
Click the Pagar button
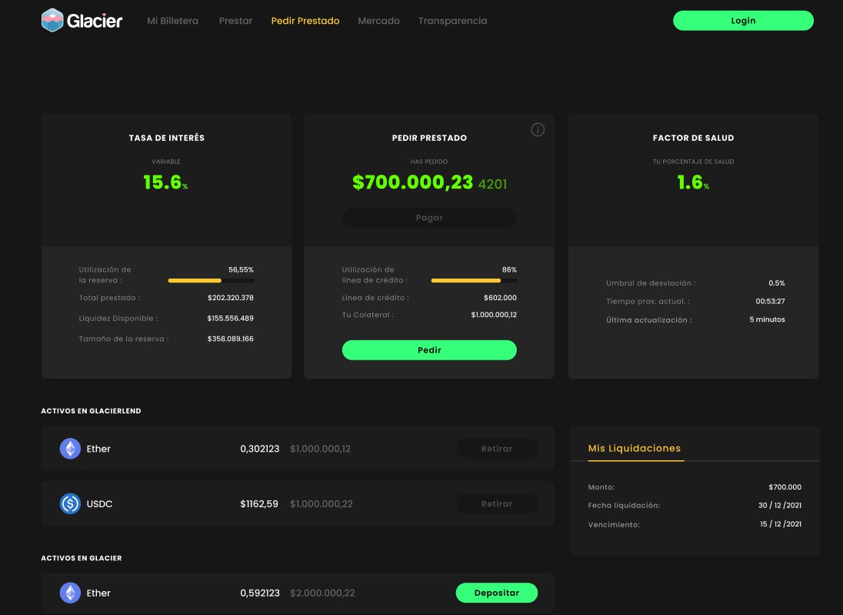pyautogui.click(x=429, y=217)
